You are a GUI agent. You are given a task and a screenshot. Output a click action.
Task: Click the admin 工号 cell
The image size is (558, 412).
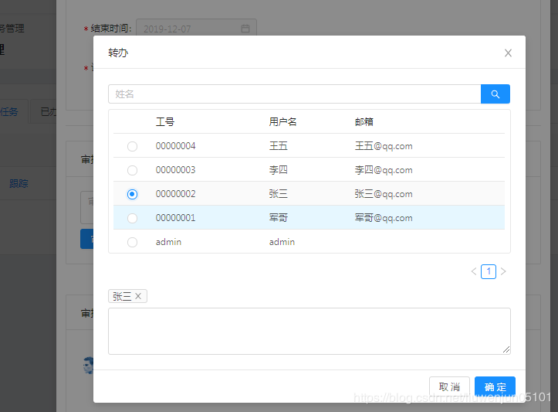pos(169,242)
